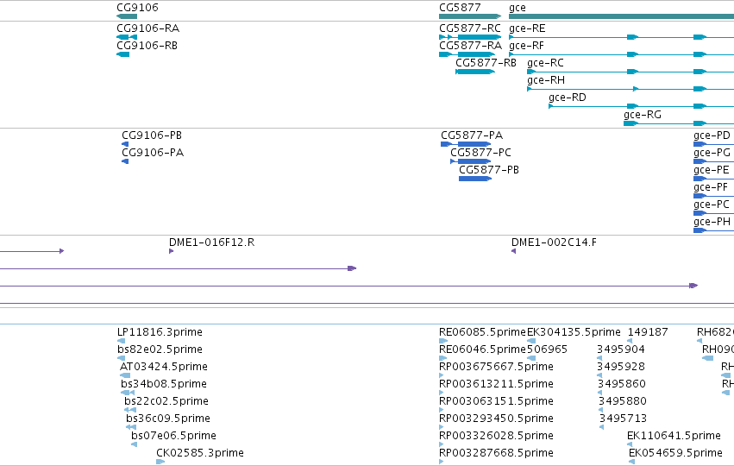734x466 pixels.
Task: Select protein gce-PD
Action: 714,144
